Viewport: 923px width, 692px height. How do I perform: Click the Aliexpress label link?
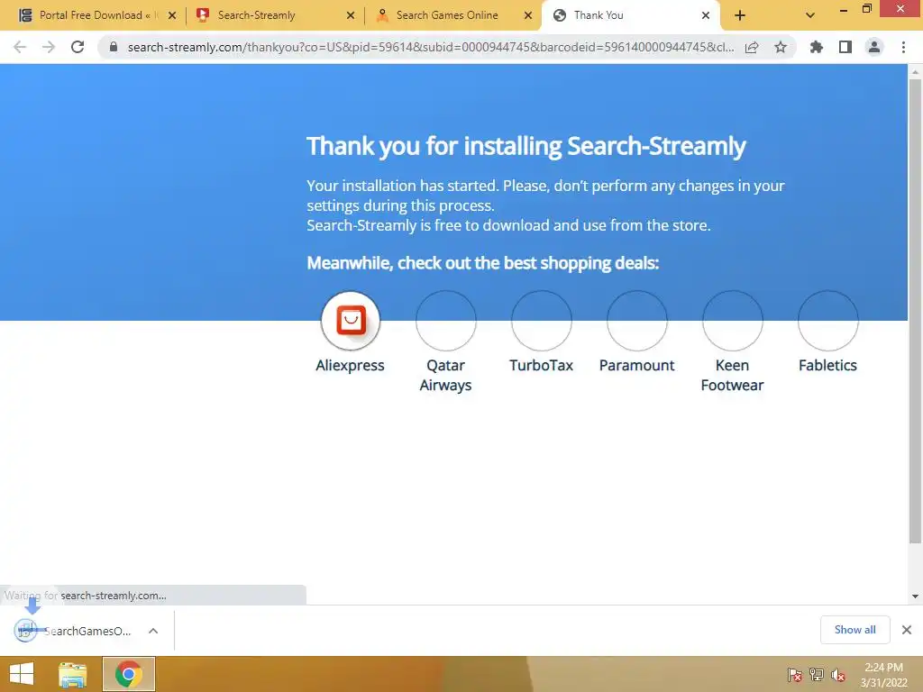351,366
